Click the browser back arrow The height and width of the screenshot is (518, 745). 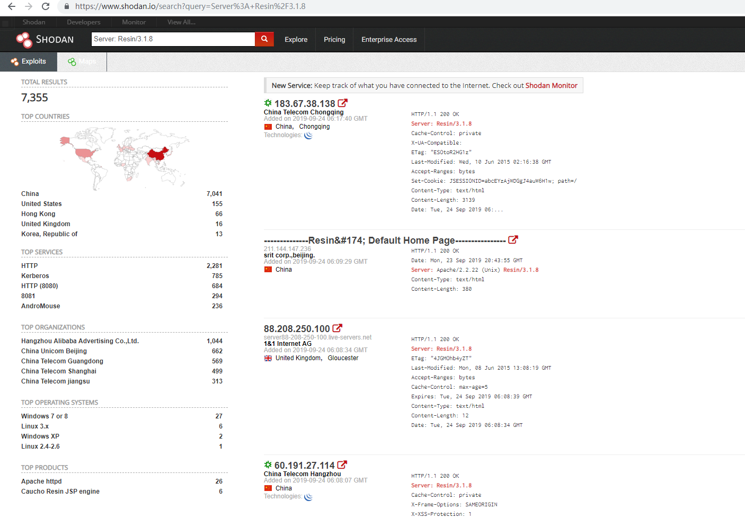coord(12,6)
